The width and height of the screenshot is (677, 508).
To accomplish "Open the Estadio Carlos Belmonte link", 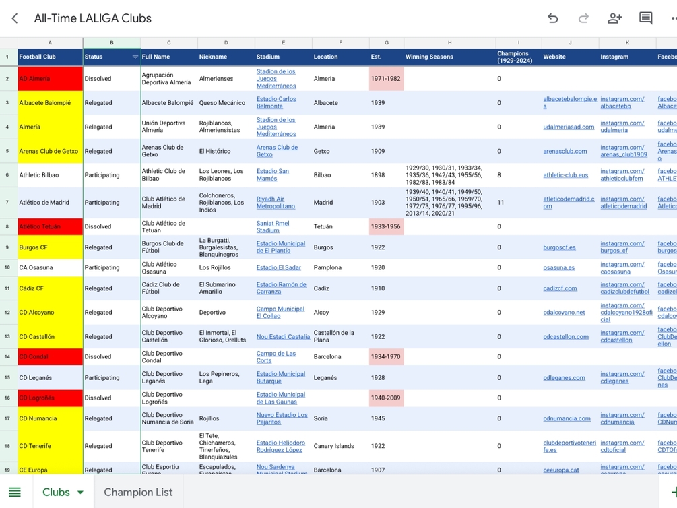I will pos(276,103).
